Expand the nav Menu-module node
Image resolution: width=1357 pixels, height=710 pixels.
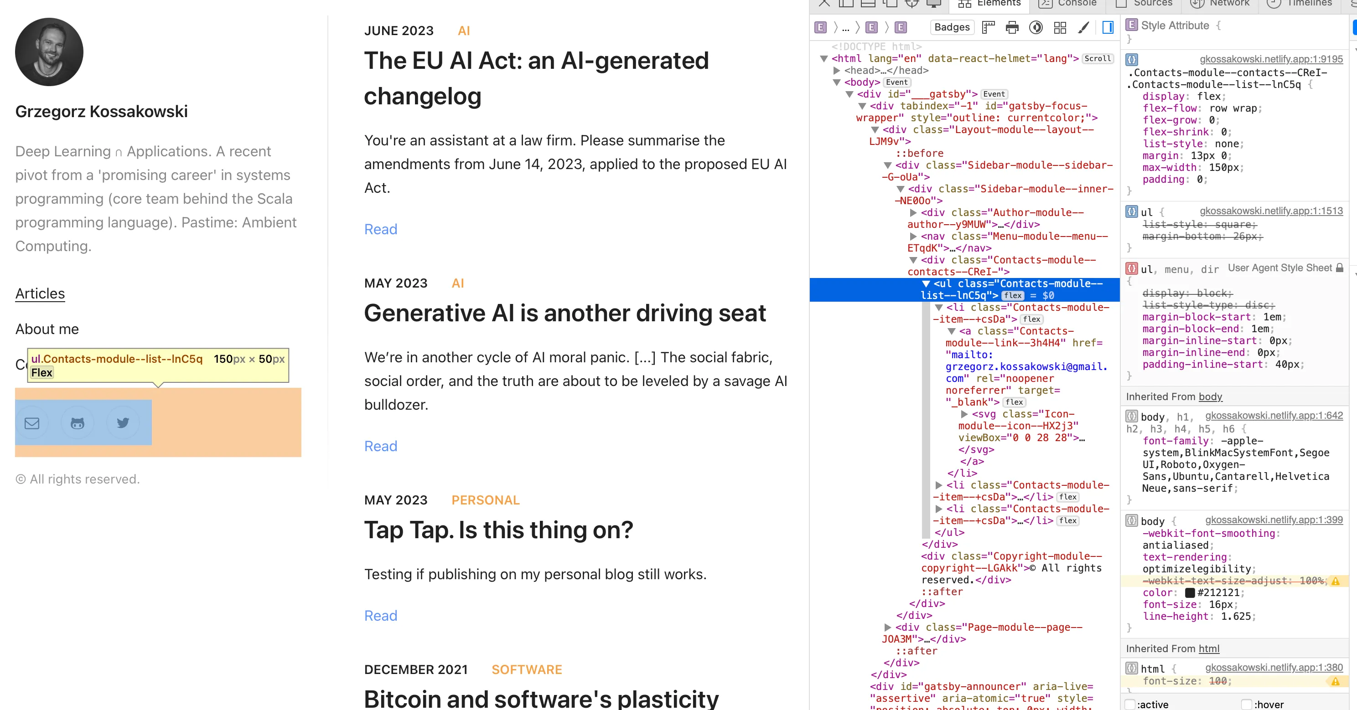click(x=913, y=237)
